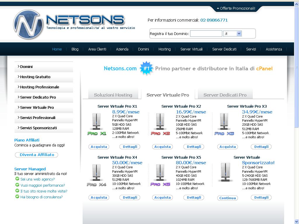Click green check beside 'Vuoi maggiori performance?'
This screenshot has height=224, width=299.
[x=17, y=185]
